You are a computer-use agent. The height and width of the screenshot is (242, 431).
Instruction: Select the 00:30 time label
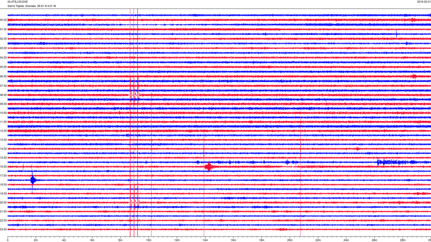click(3, 20)
